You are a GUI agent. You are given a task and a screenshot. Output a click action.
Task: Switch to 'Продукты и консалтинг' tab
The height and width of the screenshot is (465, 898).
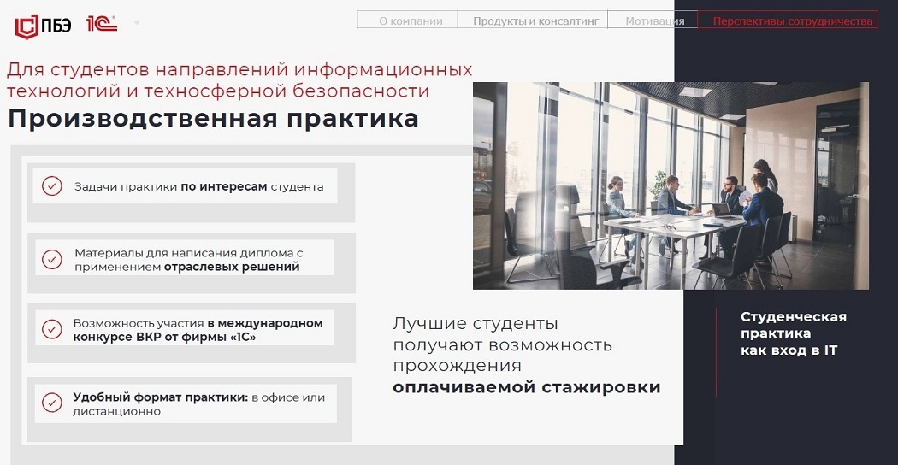pos(533,21)
